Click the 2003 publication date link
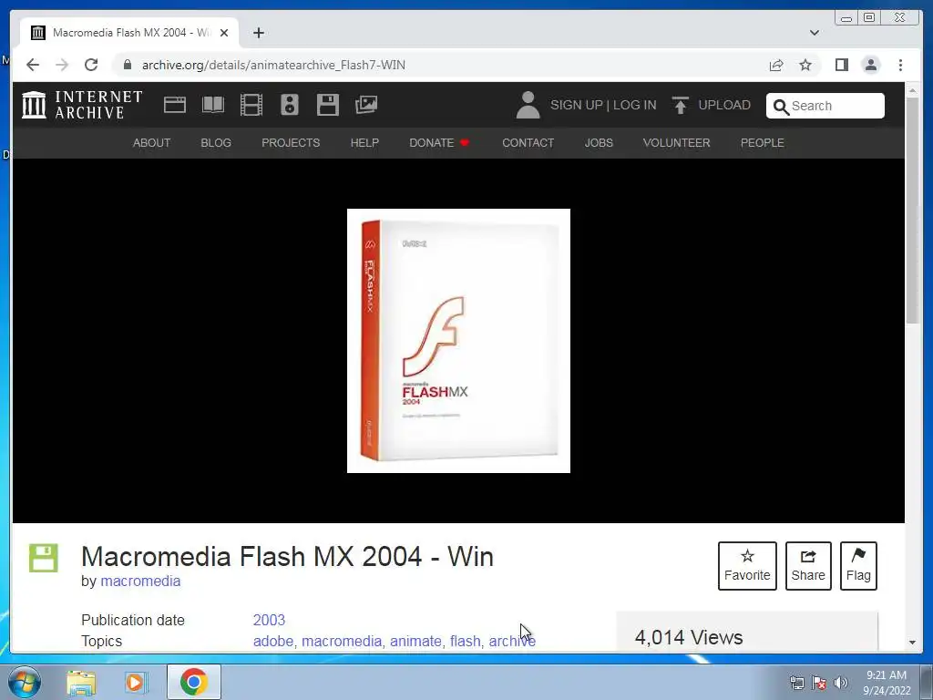Viewport: 933px width, 700px height. [x=269, y=620]
